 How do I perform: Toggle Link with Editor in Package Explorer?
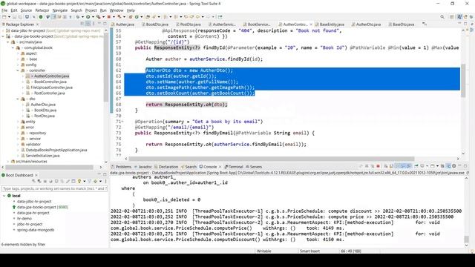click(x=88, y=24)
